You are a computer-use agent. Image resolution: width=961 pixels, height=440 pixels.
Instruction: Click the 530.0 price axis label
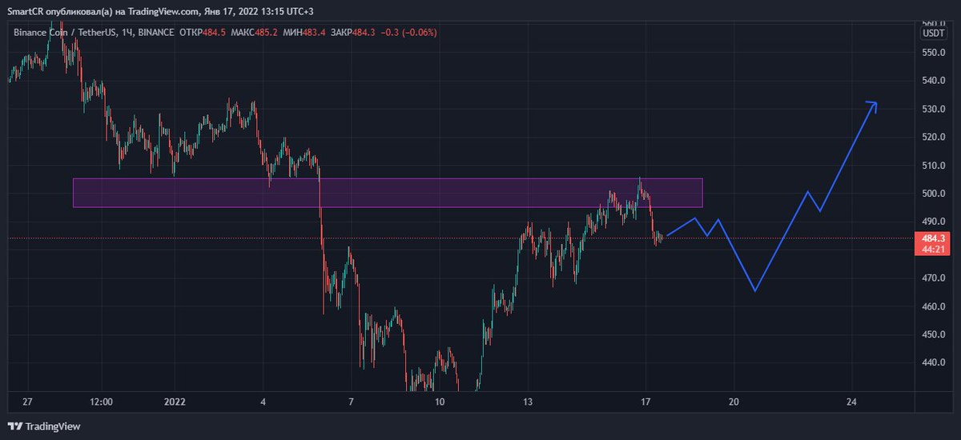[933, 109]
